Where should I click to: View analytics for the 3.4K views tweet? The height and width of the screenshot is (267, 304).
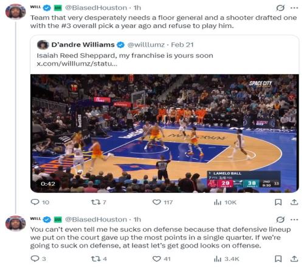click(226, 259)
